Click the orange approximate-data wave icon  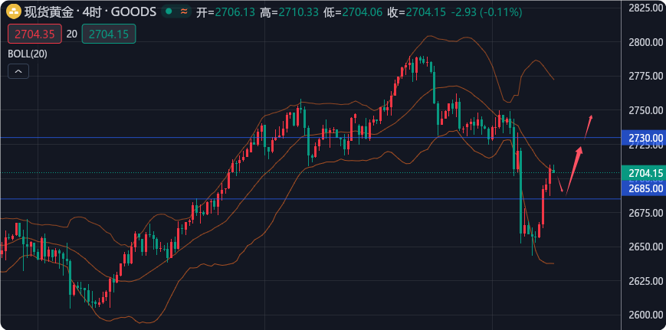tap(184, 12)
